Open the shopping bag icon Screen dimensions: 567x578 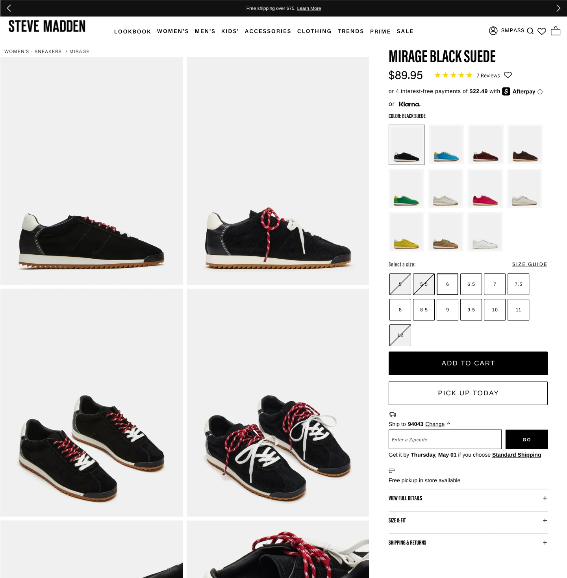click(x=556, y=31)
